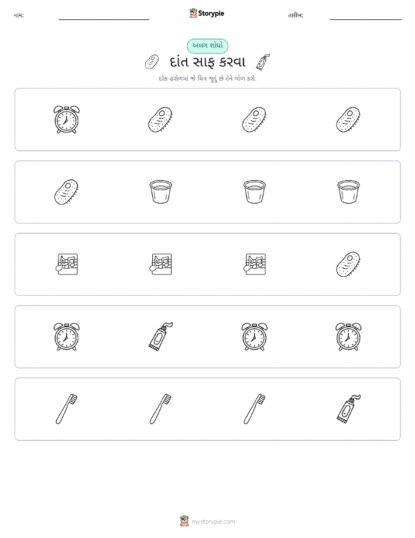Circle the alarm clock in the first row
This screenshot has width=415, height=538.
[66, 120]
